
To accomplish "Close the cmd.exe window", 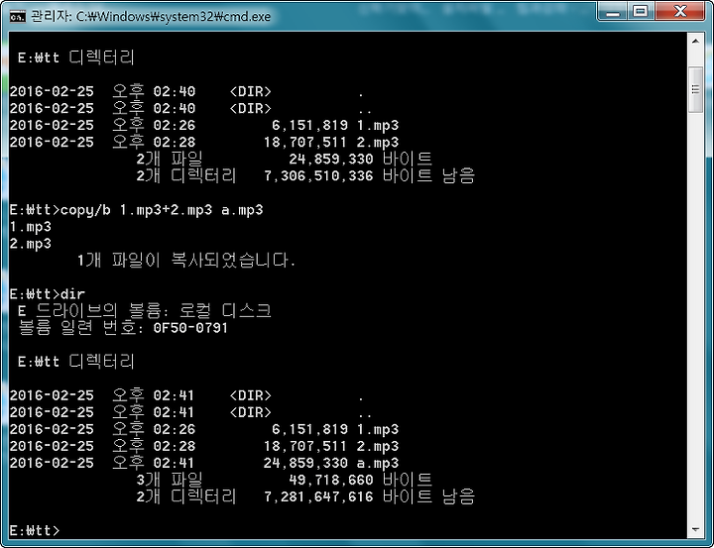I will 680,11.
